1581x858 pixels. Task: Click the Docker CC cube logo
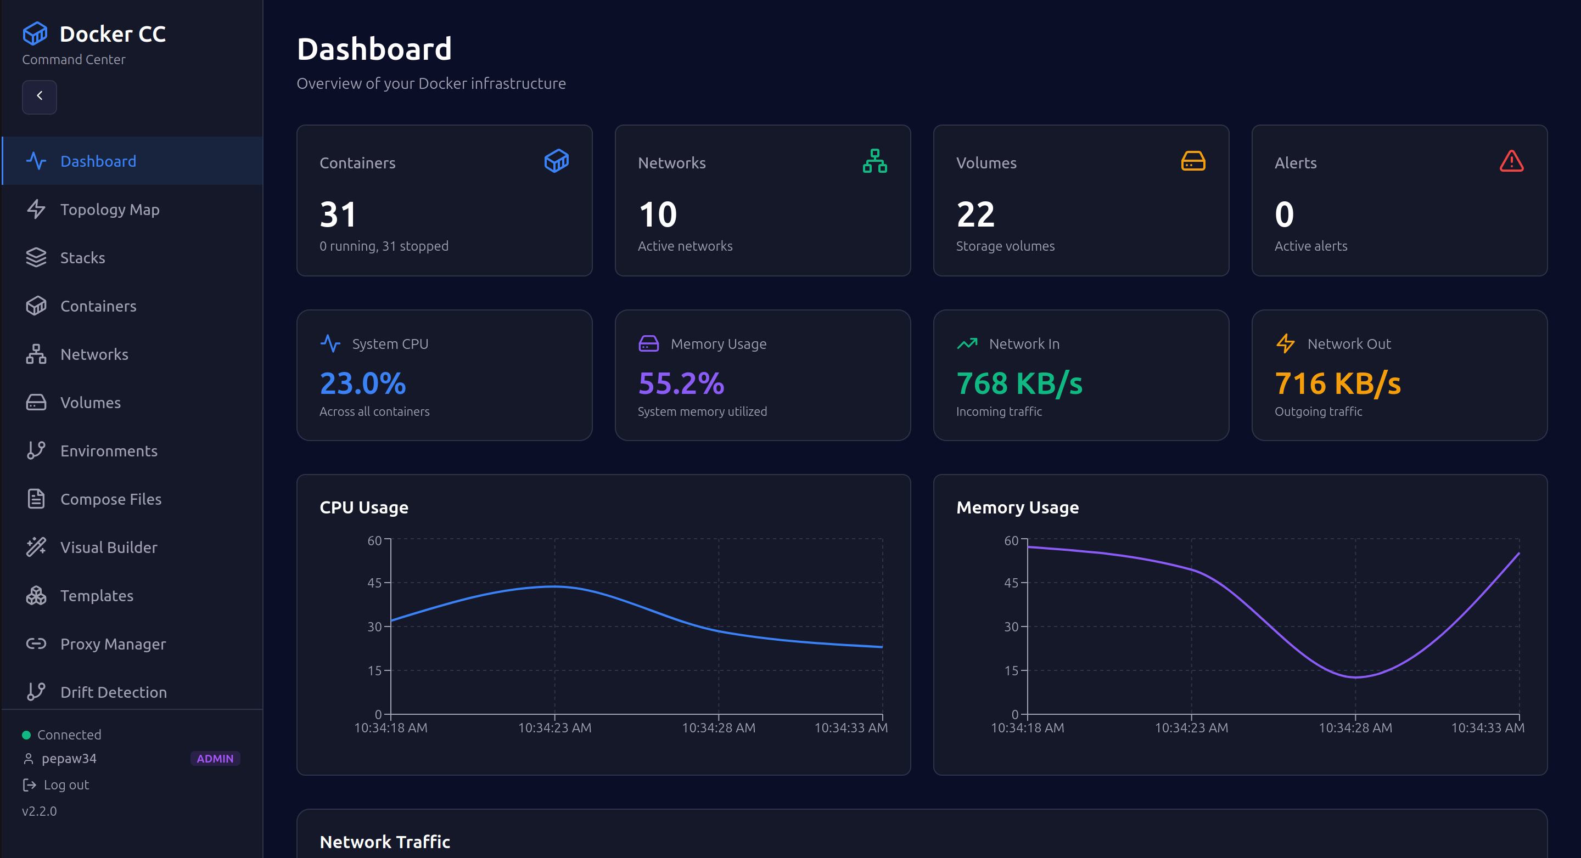(x=35, y=33)
